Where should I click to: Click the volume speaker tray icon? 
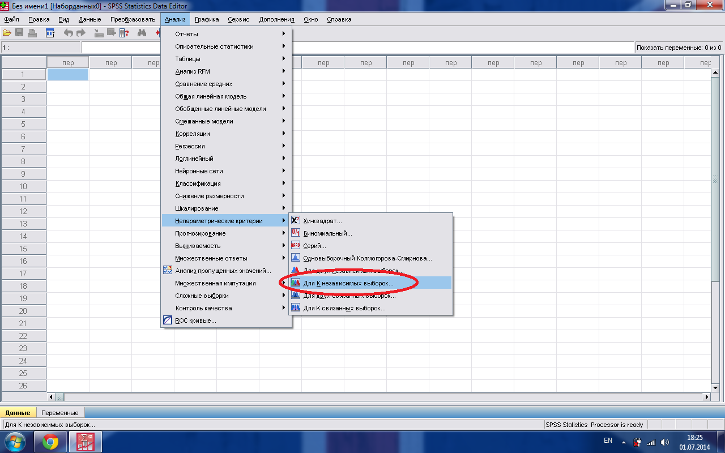pyautogui.click(x=665, y=442)
